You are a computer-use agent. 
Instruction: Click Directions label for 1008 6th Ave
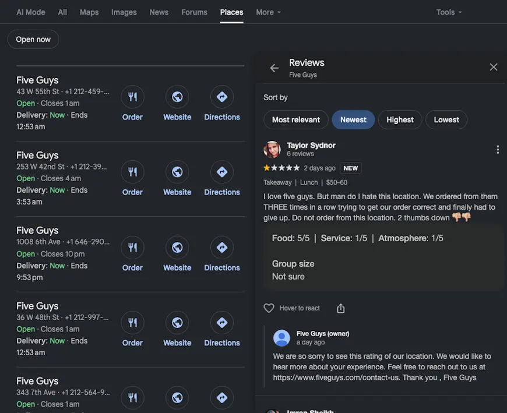(x=222, y=267)
